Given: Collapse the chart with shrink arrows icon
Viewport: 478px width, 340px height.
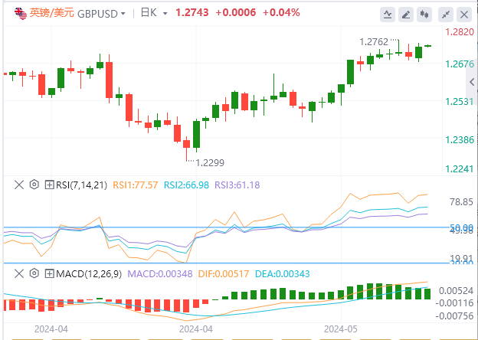Looking at the screenshot, I should (446, 15).
